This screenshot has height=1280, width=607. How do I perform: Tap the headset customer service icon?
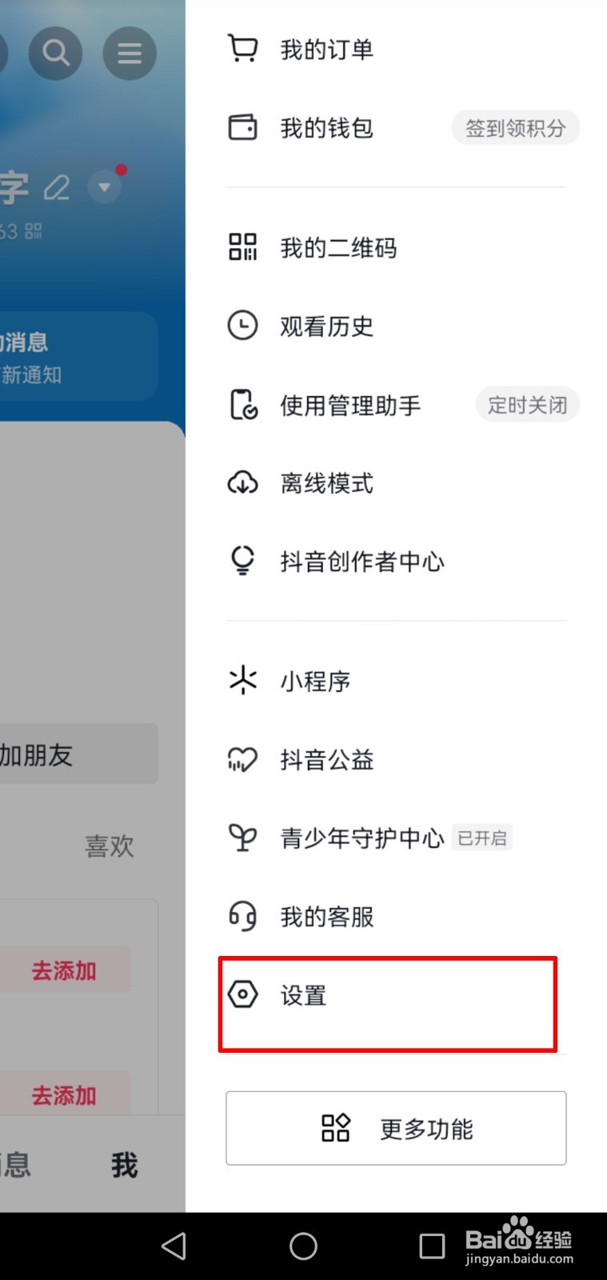pyautogui.click(x=242, y=916)
